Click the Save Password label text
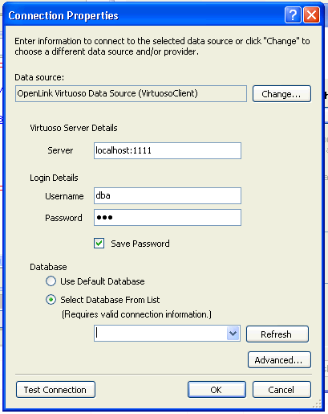This screenshot has width=328, height=414. pyautogui.click(x=140, y=244)
